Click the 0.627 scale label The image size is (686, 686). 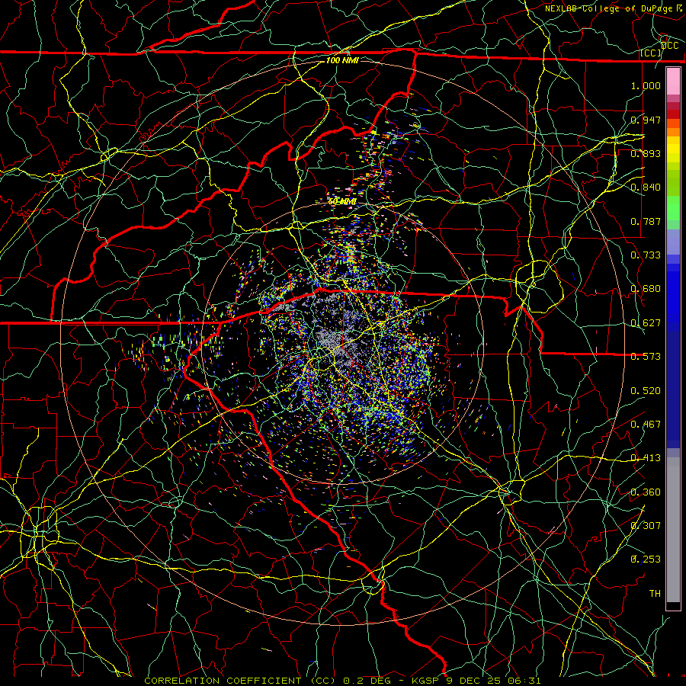646,323
